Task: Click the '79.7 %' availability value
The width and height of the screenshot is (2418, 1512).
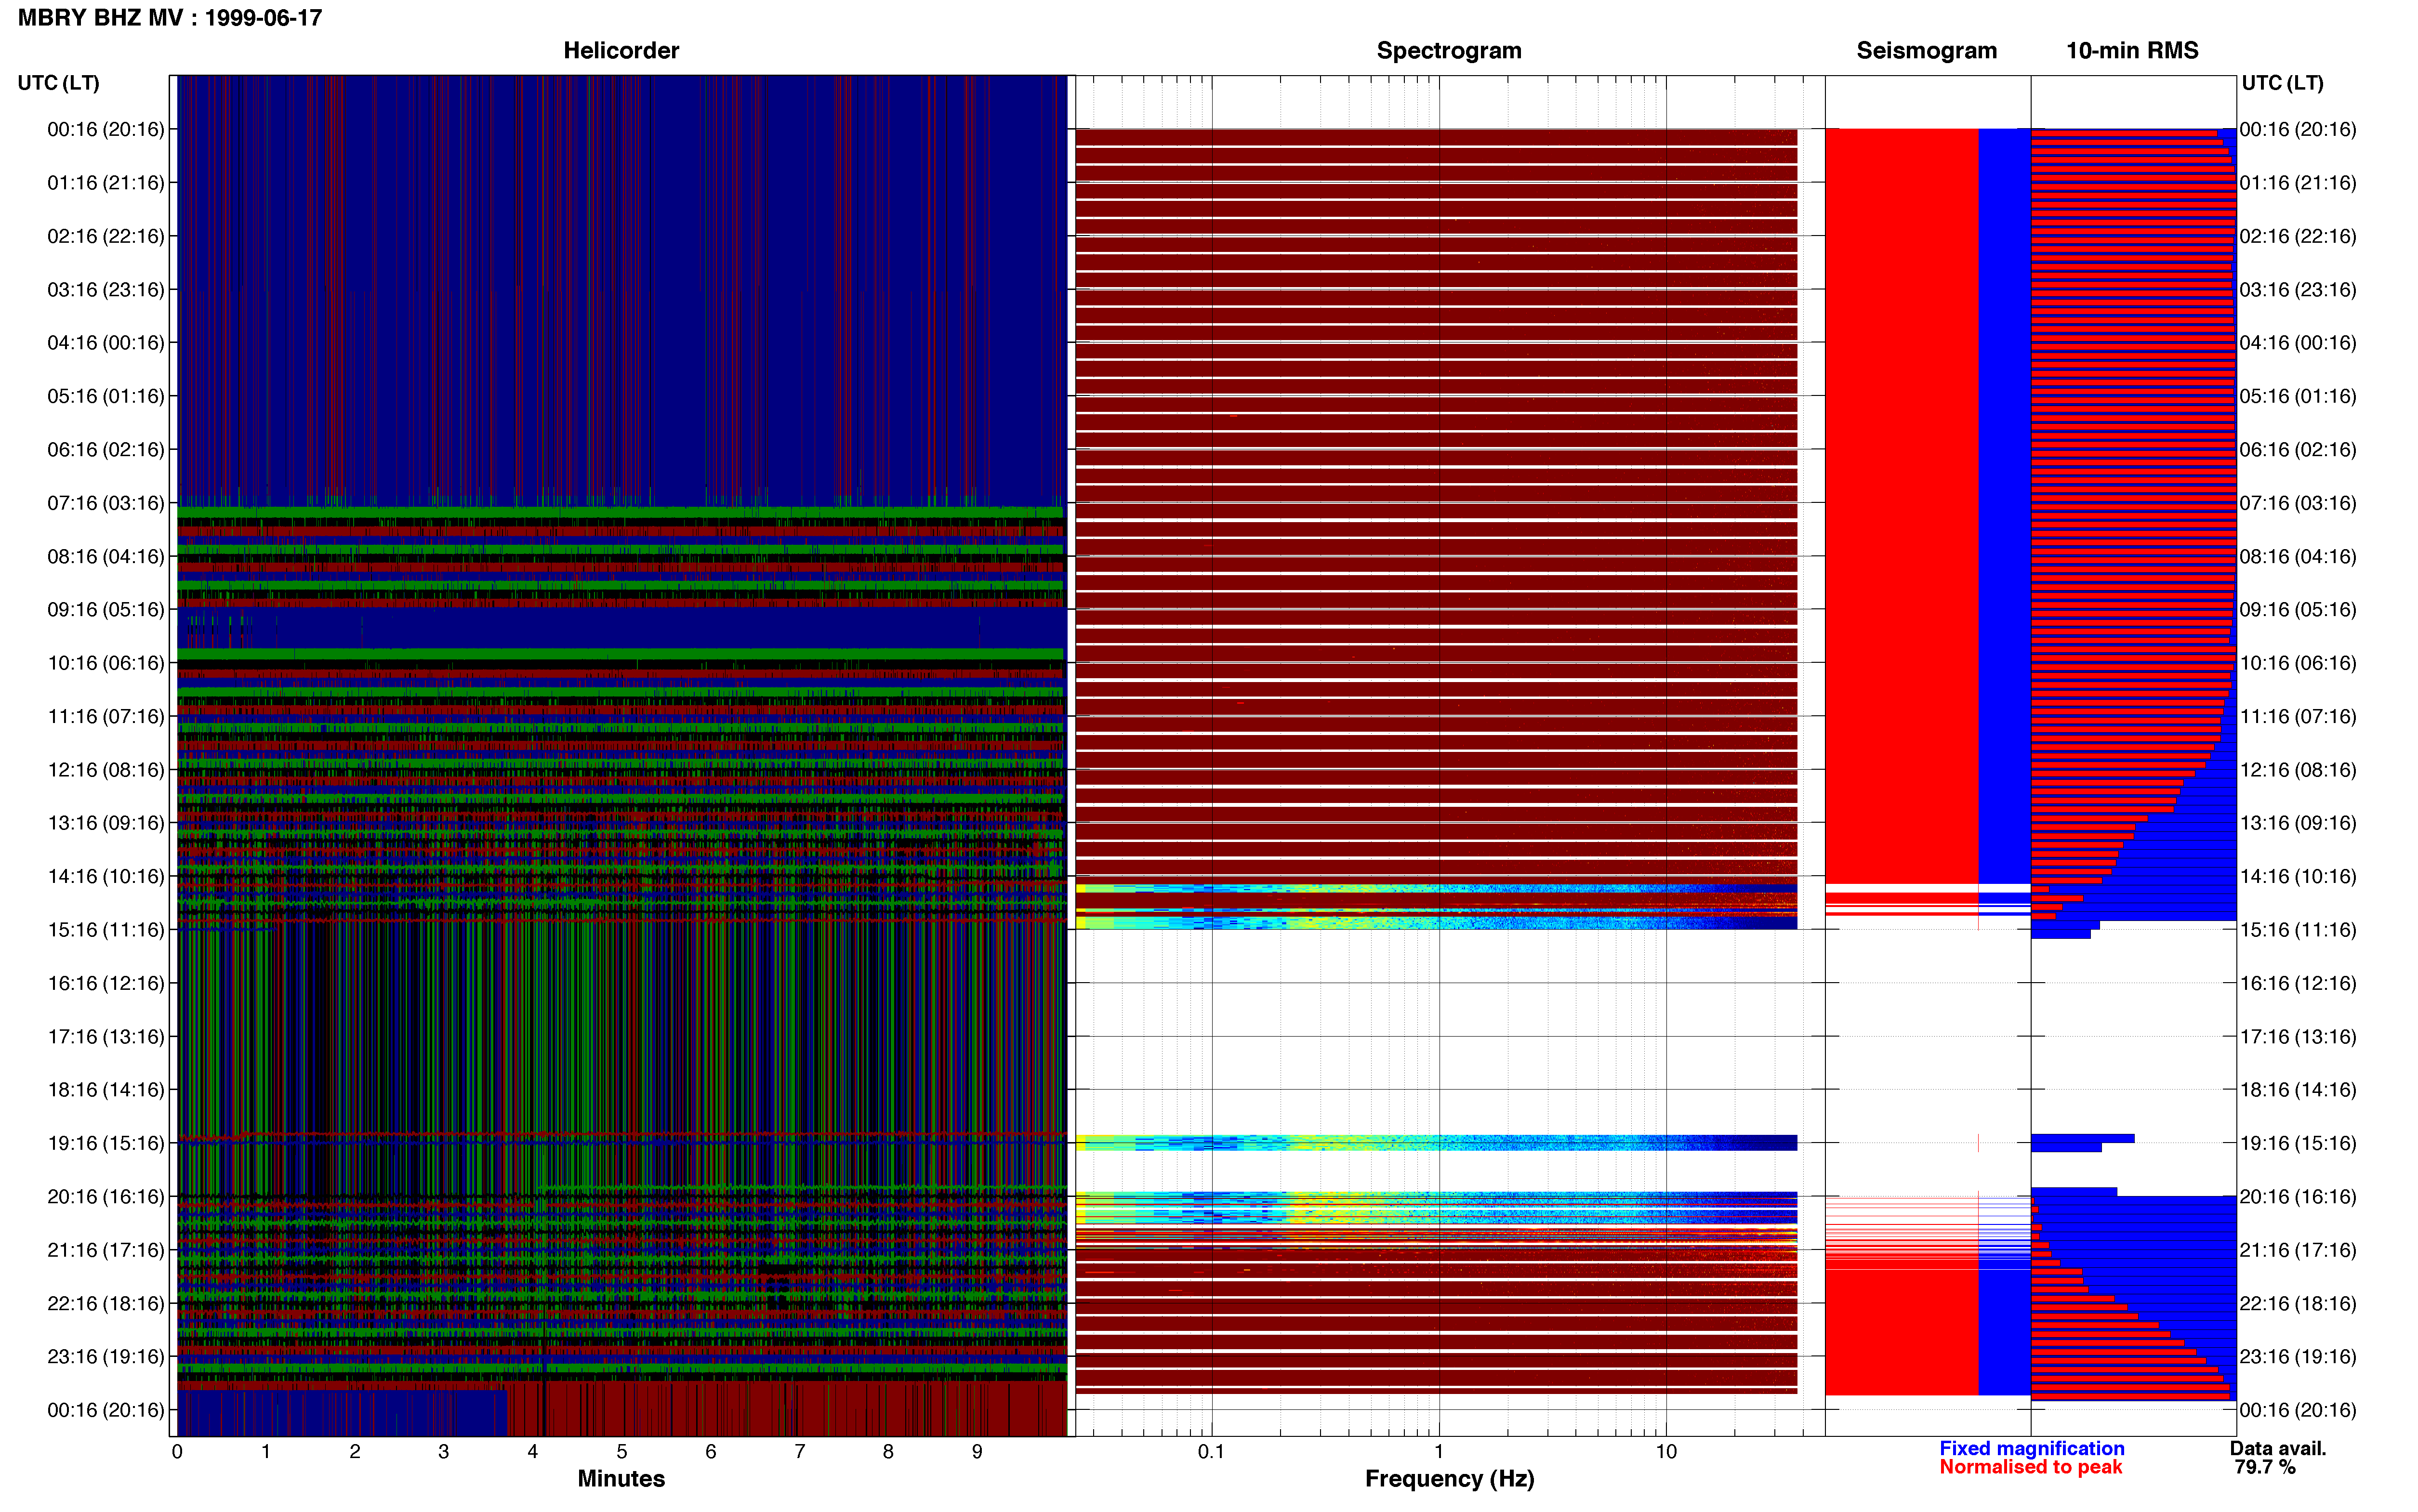Action: pyautogui.click(x=2265, y=1468)
